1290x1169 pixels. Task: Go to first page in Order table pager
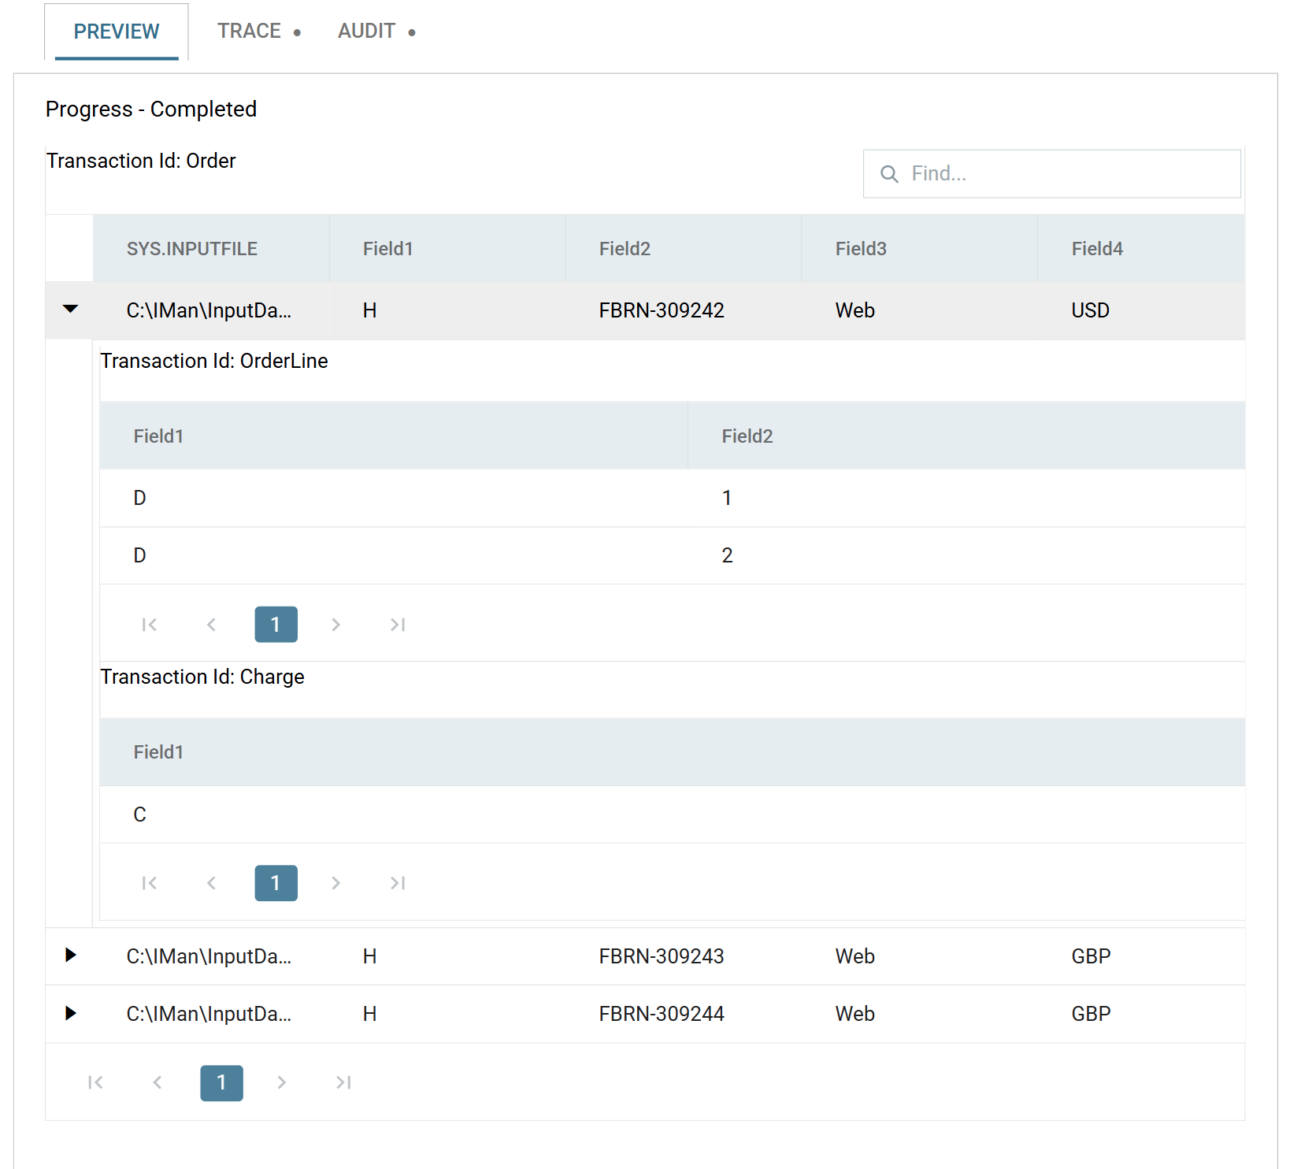pos(95,1082)
